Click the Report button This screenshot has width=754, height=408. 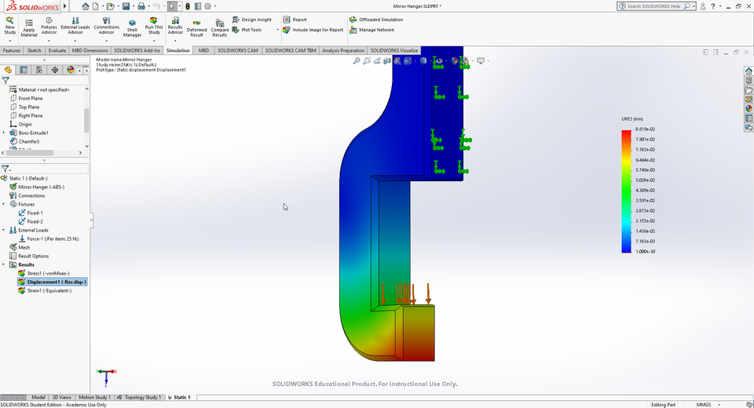pyautogui.click(x=295, y=20)
